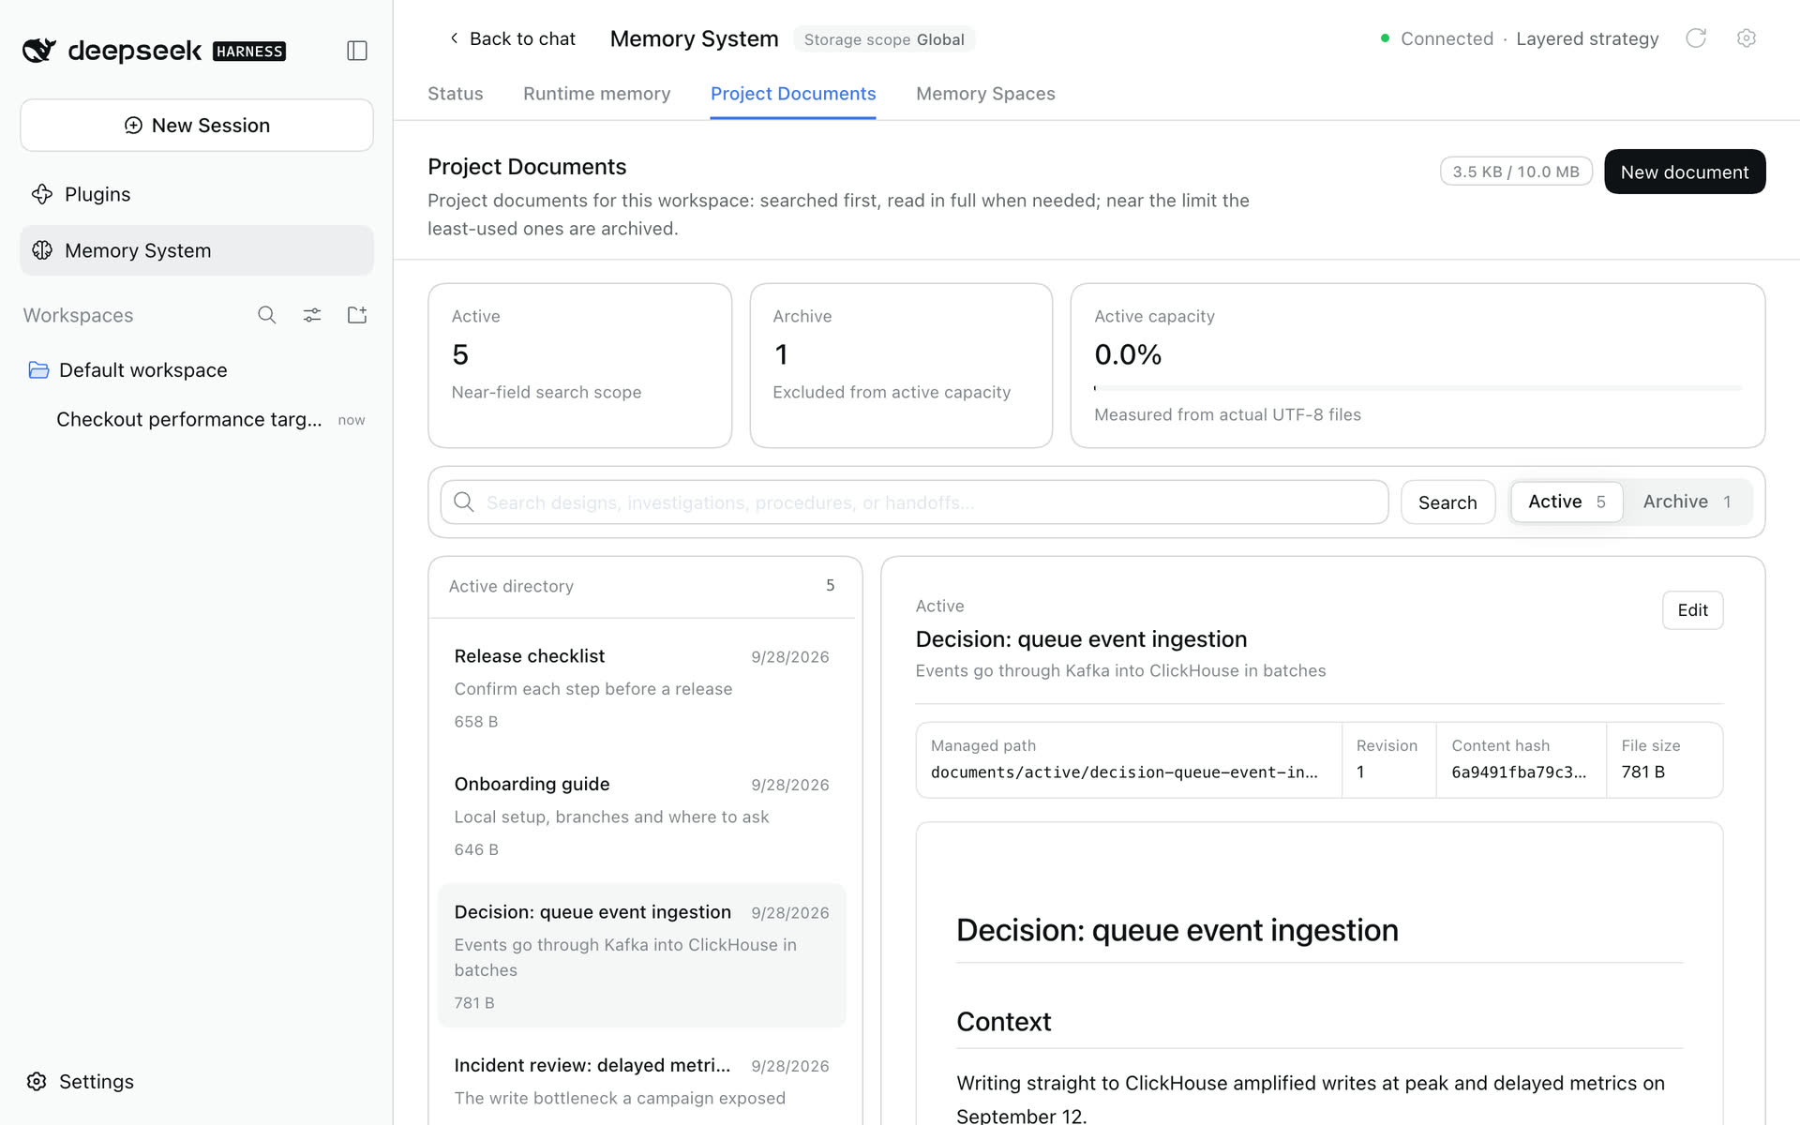Open the Default workspace tree item
Screen dimensions: 1800x1125
coord(197,370)
